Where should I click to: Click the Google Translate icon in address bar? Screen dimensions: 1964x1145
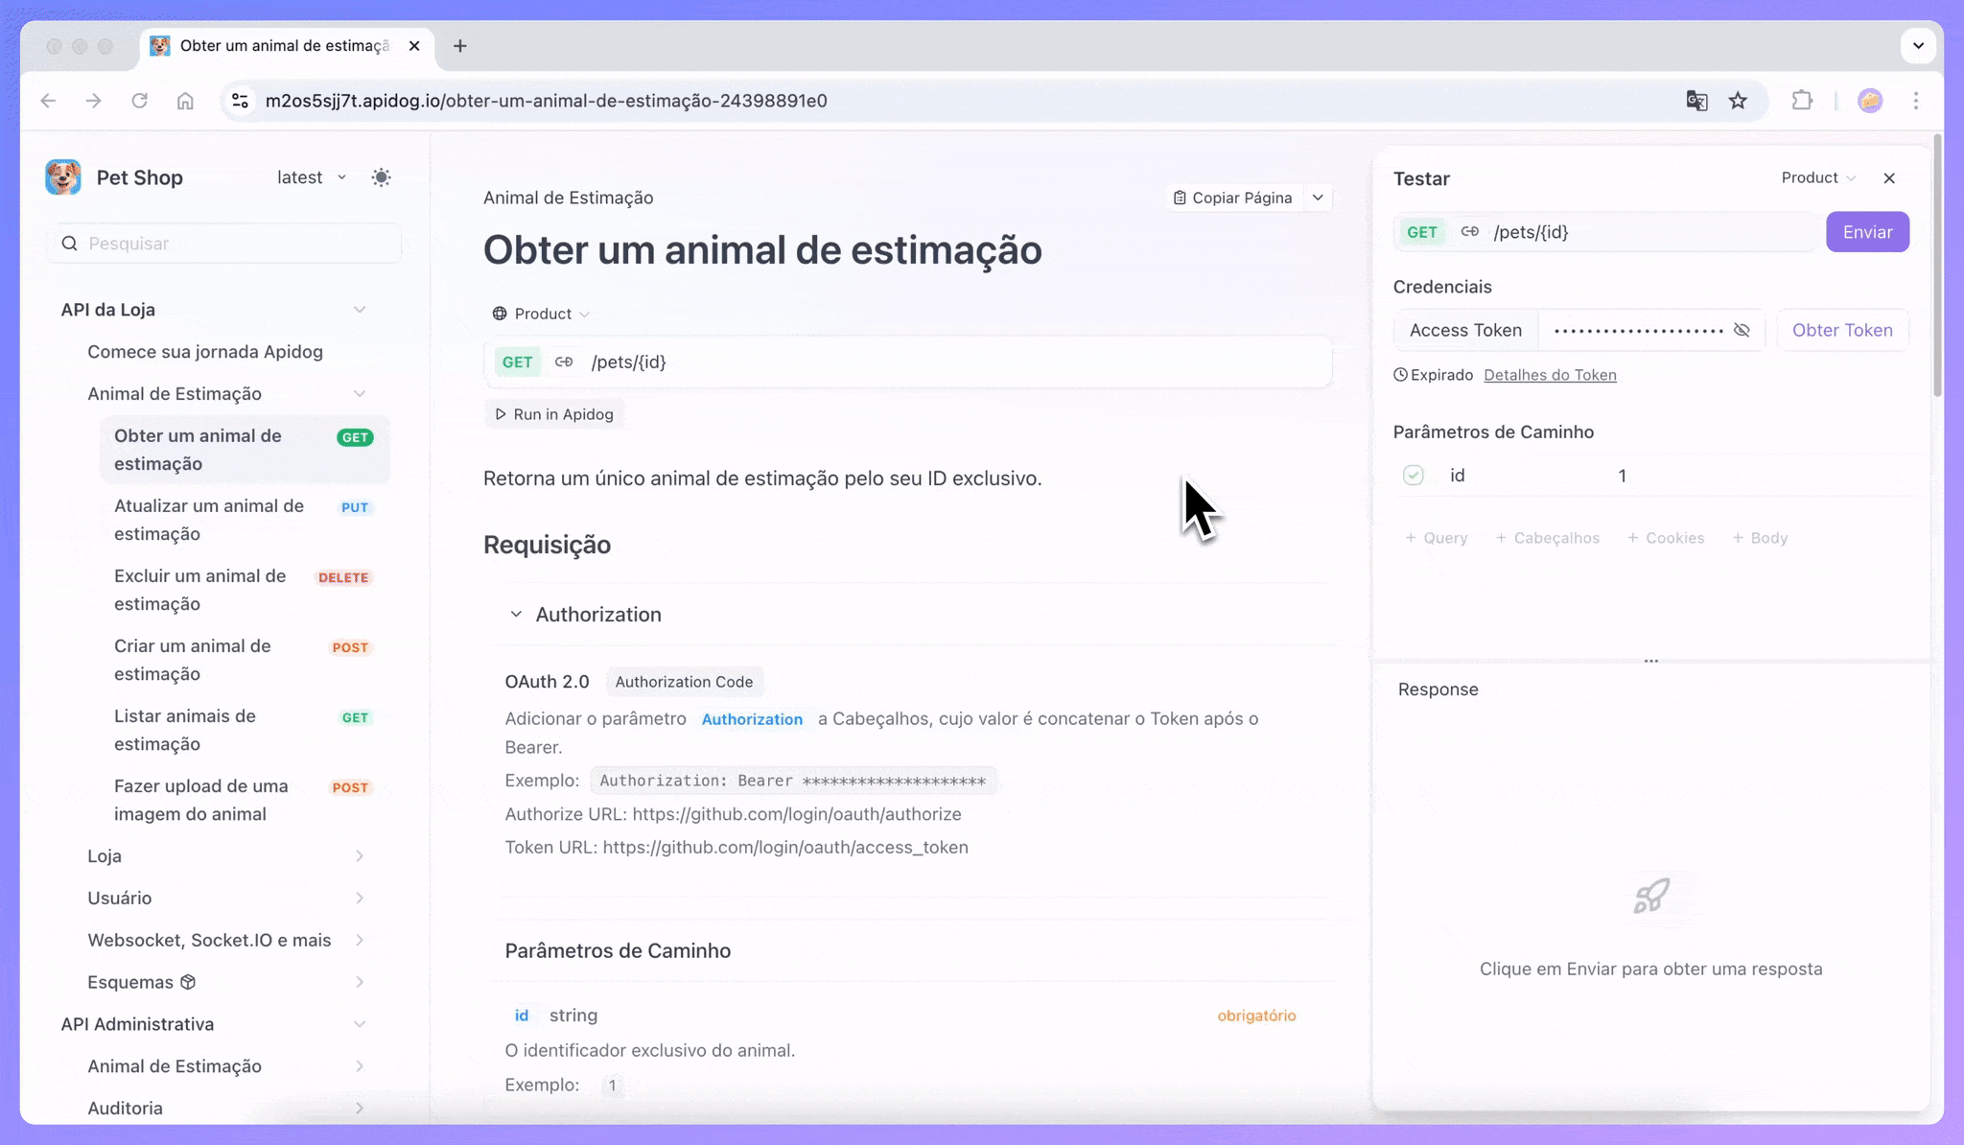tap(1696, 101)
